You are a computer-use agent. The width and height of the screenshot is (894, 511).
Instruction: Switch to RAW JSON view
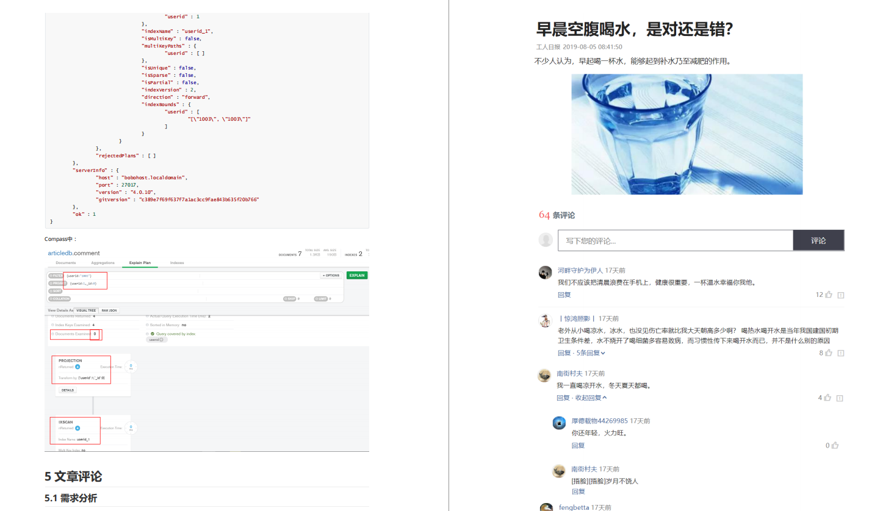pos(109,310)
